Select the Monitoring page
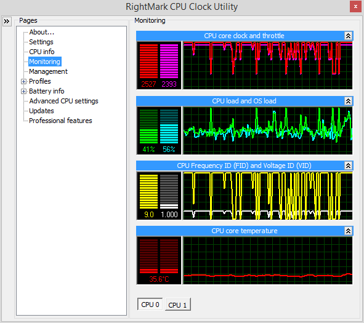This screenshot has width=364, height=323. click(44, 62)
